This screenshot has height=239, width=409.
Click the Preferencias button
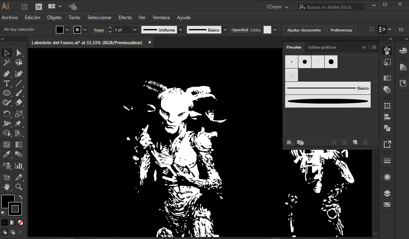coord(341,30)
